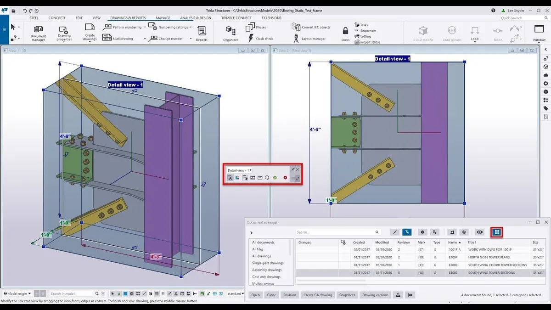Viewport: 551px width, 310px height.
Task: Click the Organizer icon in the ribbon
Action: (x=231, y=32)
